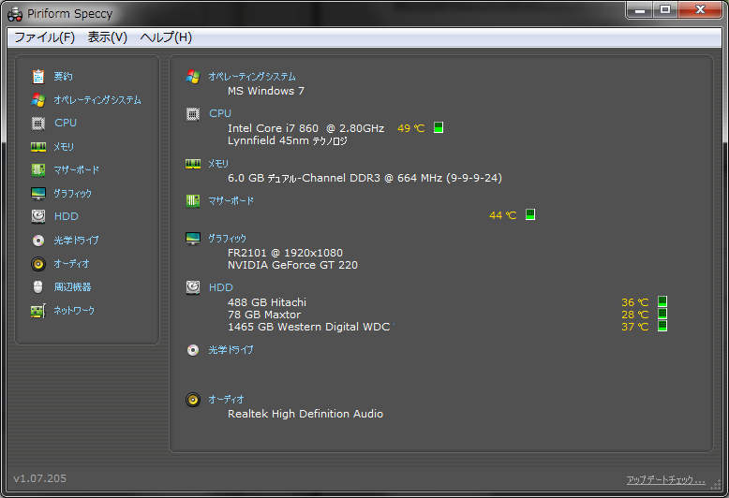Click the メモリ RAM icon in summary panel

[x=193, y=164]
